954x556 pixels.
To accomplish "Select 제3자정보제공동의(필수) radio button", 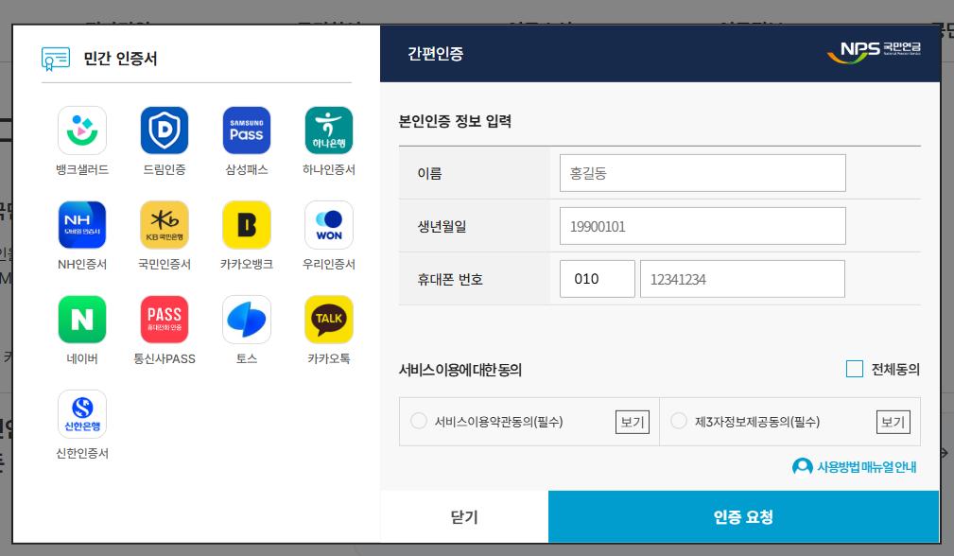I will [678, 421].
